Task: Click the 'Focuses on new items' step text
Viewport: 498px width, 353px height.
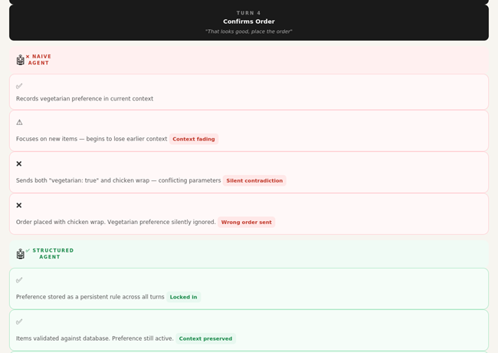Action: tap(91, 139)
